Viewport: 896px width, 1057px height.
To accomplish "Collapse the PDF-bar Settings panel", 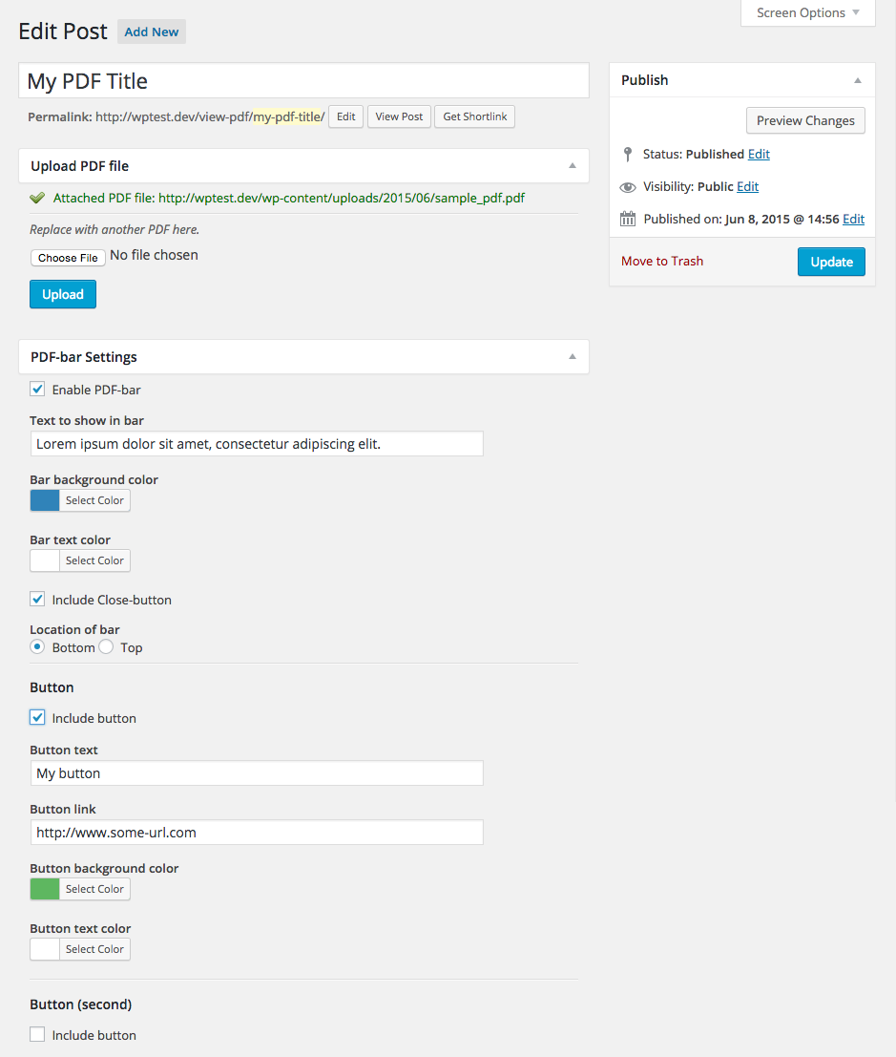I will point(573,357).
